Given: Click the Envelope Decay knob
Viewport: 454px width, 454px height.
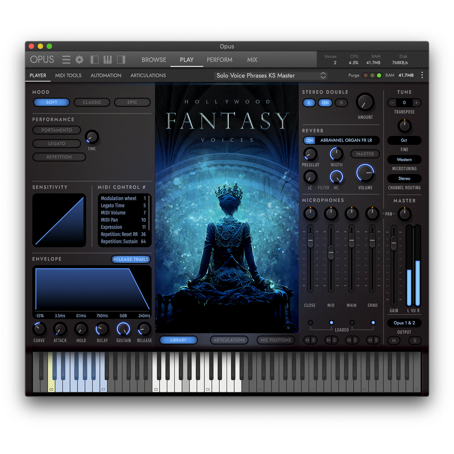Looking at the screenshot, I should [x=102, y=329].
